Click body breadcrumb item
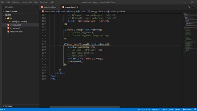The height and width of the screenshot is (111, 197). [73, 11]
